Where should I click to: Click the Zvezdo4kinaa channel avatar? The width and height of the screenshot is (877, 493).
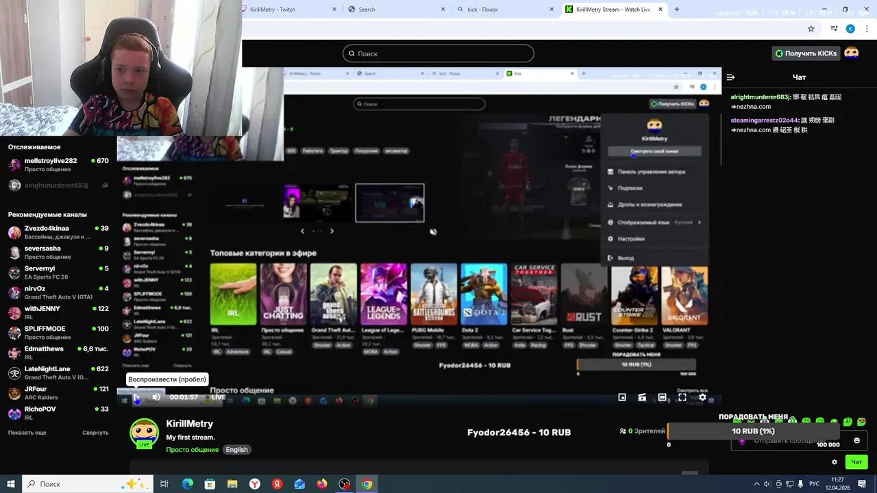[x=14, y=232]
